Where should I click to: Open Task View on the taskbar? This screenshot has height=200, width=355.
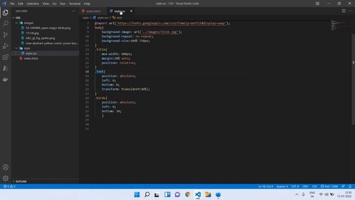tap(157, 194)
